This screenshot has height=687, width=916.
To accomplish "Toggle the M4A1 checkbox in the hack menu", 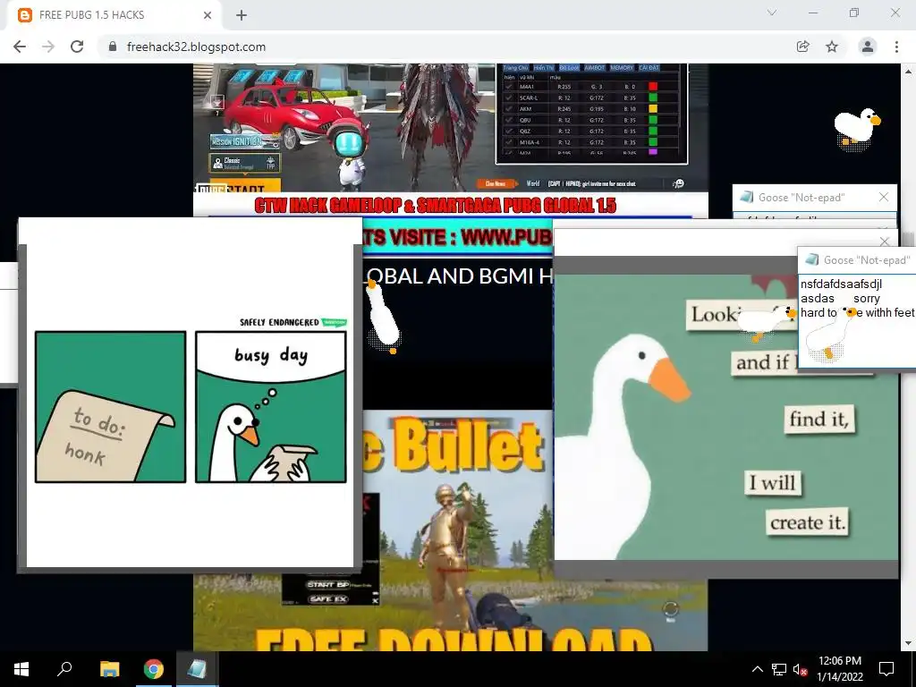I will tap(509, 87).
